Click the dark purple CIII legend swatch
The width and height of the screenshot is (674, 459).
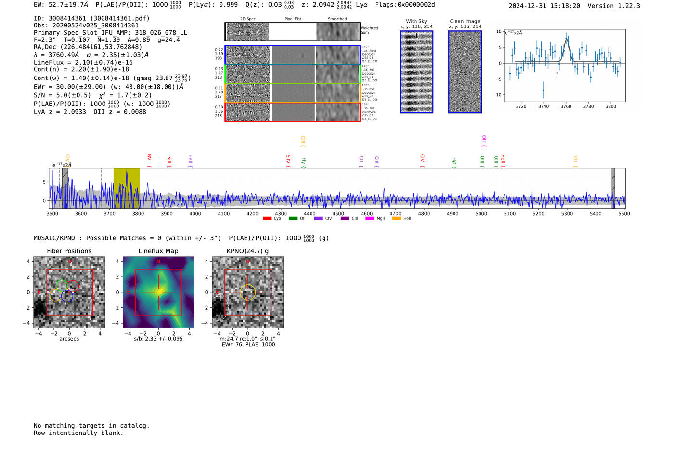344,218
